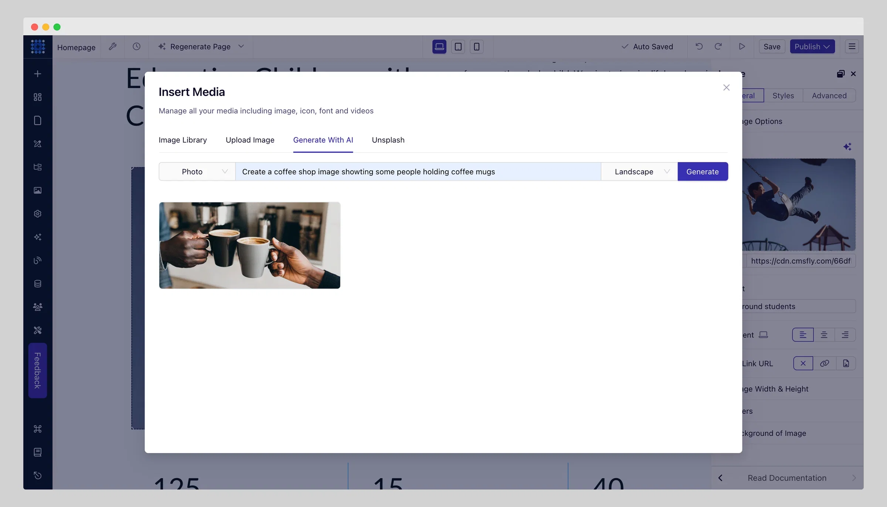Open the settings gear icon in sidebar

pyautogui.click(x=37, y=213)
